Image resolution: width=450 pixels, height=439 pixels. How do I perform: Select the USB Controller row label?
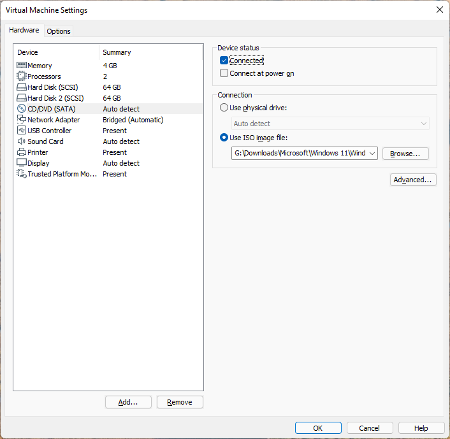coord(49,131)
